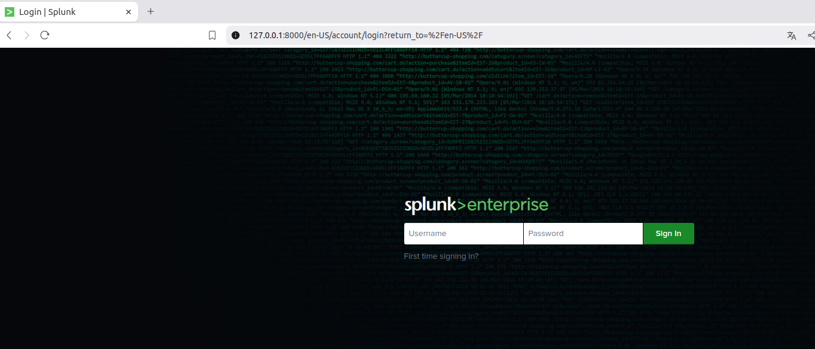The width and height of the screenshot is (815, 349).
Task: Open the "First time signing in?" link
Action: pos(441,256)
